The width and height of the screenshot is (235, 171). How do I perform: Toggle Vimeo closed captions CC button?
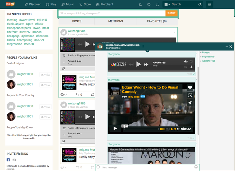(168, 129)
